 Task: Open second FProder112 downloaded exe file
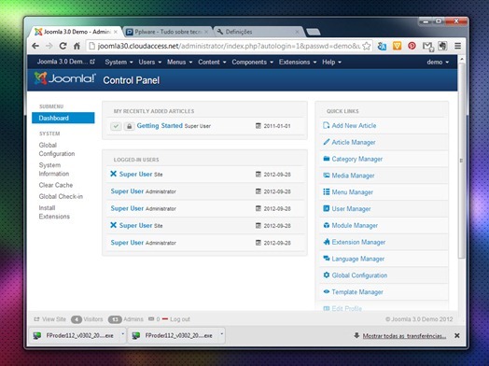click(174, 335)
